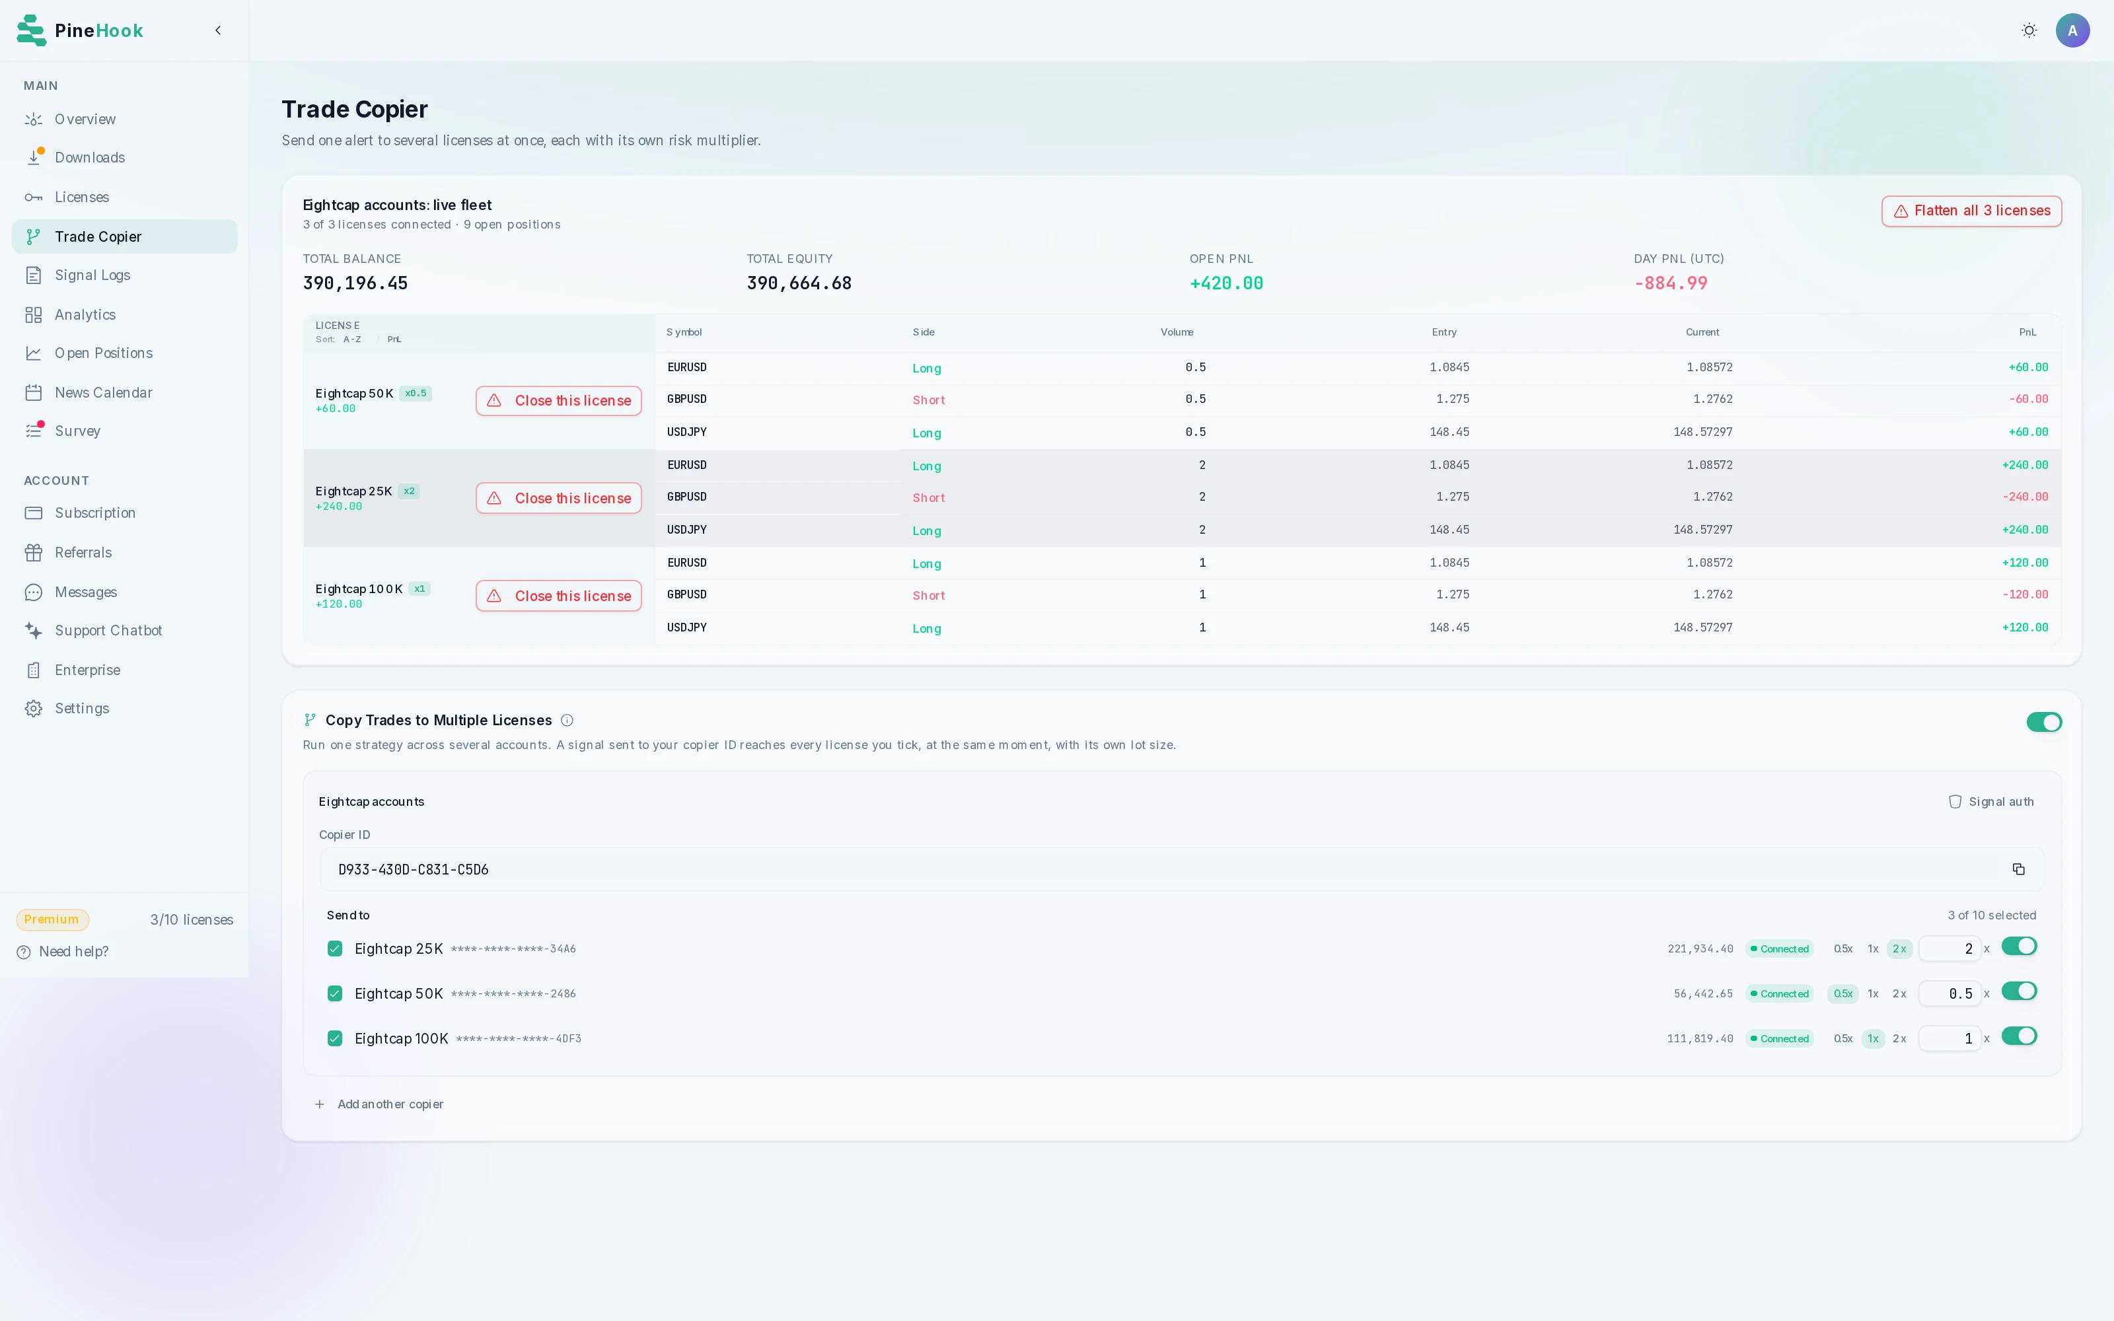Copy the Copier ID to clipboard
Image resolution: width=2114 pixels, height=1321 pixels.
point(2018,869)
